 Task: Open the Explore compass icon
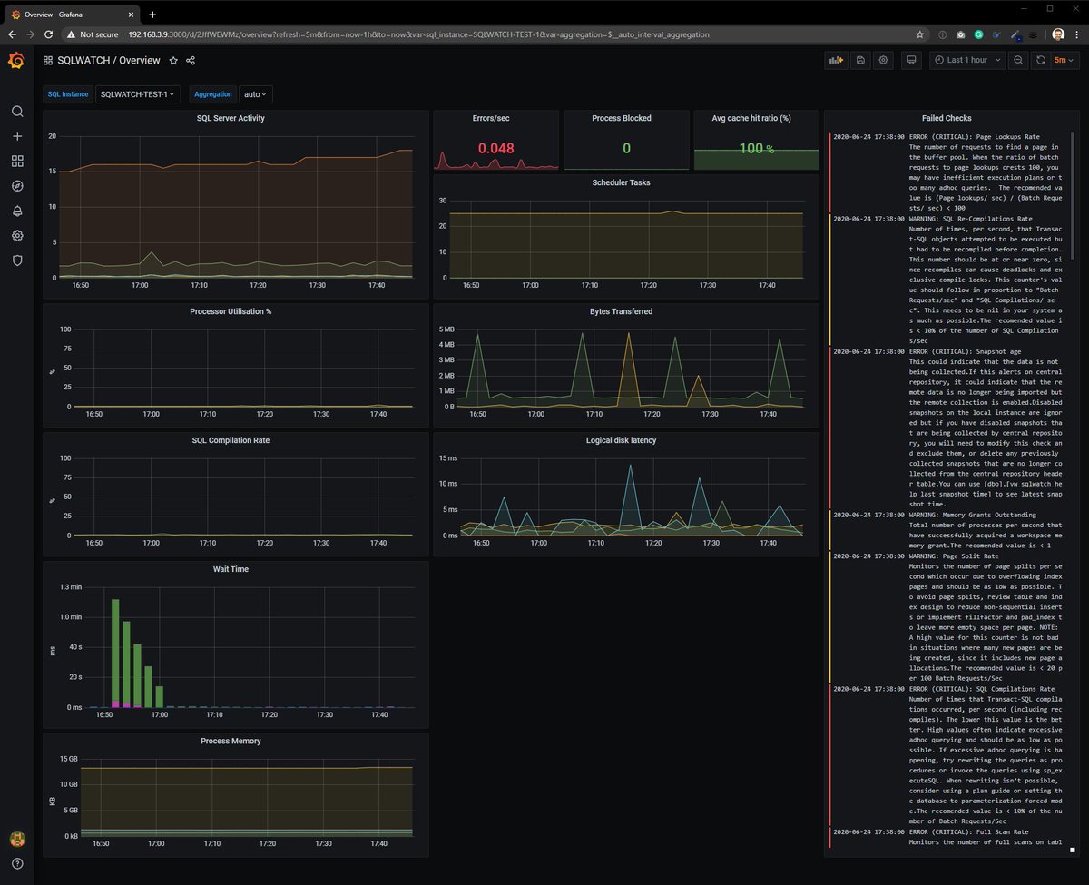(x=17, y=186)
